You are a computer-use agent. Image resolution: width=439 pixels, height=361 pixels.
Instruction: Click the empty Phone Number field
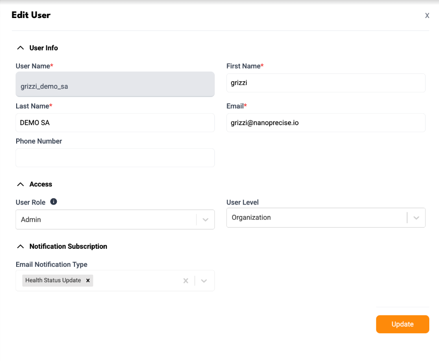point(115,158)
